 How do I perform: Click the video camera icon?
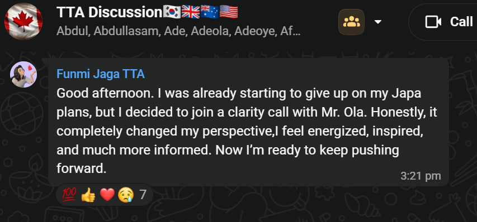coord(433,22)
